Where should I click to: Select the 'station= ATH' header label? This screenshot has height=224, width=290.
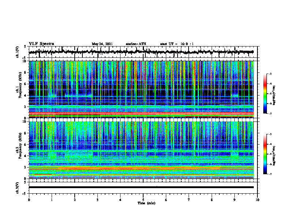click(136, 44)
